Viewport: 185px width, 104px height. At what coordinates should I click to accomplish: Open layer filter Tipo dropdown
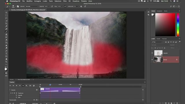coord(157,42)
